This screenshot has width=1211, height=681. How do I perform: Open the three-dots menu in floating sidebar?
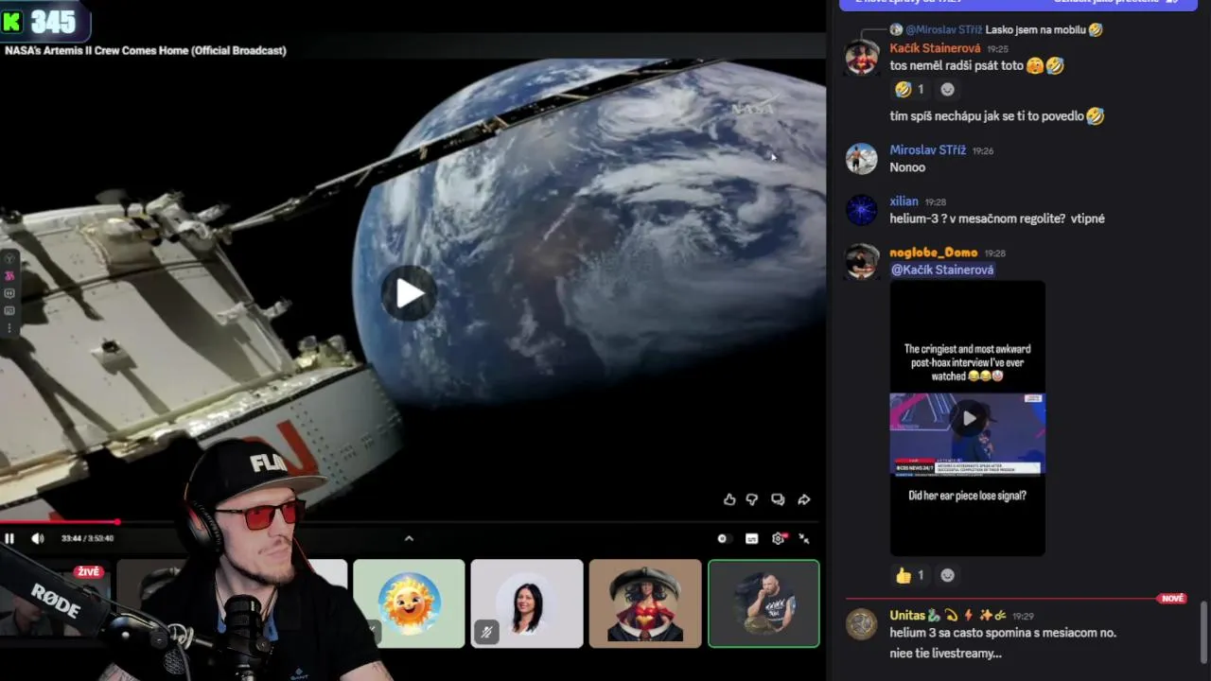pos(9,328)
